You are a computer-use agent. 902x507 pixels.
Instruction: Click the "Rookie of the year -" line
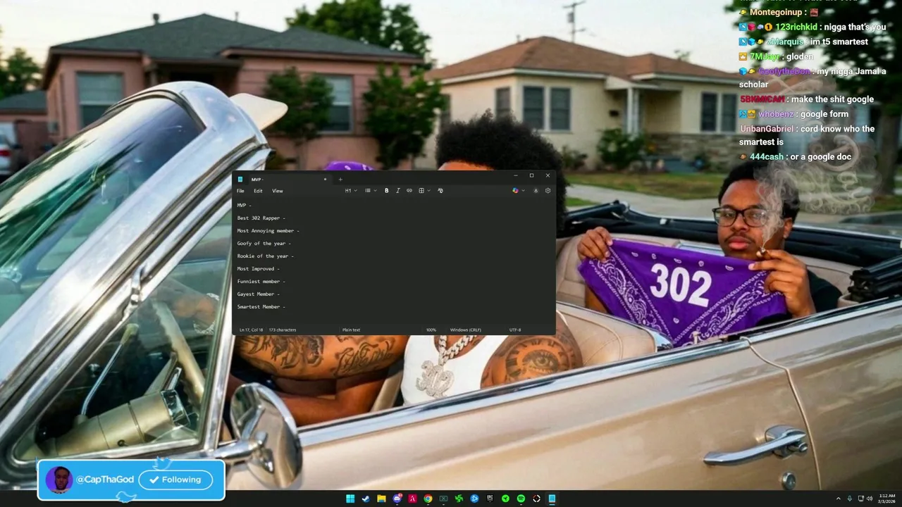click(265, 256)
